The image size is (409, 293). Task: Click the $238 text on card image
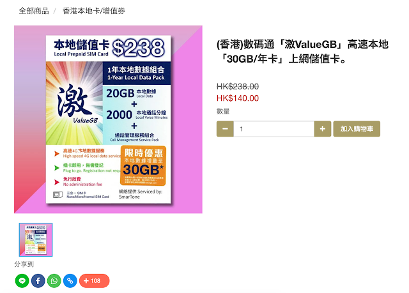click(138, 48)
